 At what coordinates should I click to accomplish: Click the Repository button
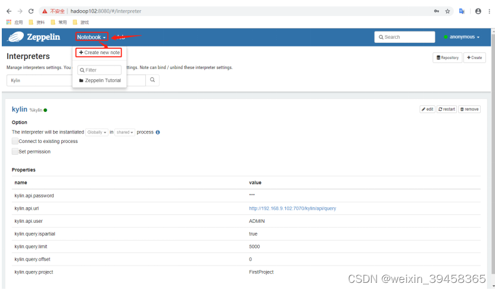[x=447, y=58]
